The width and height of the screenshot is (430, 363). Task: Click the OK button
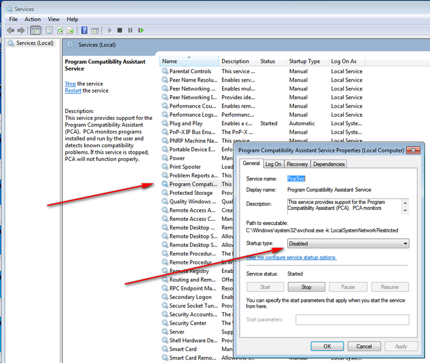[x=327, y=346]
